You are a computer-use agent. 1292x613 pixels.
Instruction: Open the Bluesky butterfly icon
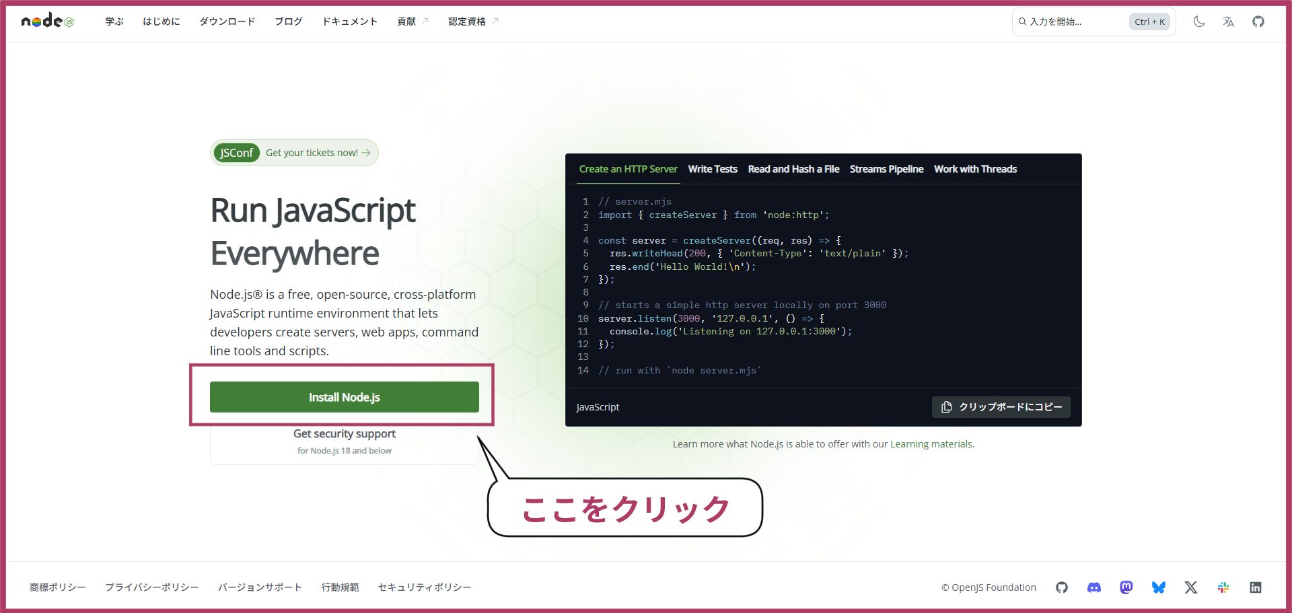pos(1159,587)
